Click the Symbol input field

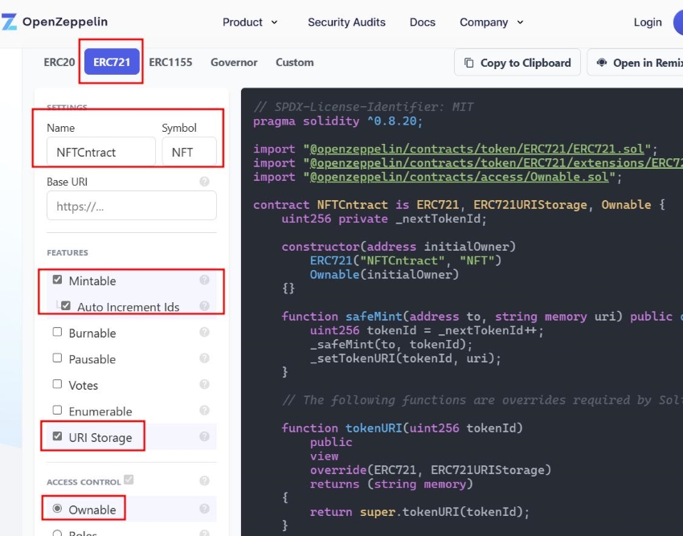(189, 152)
